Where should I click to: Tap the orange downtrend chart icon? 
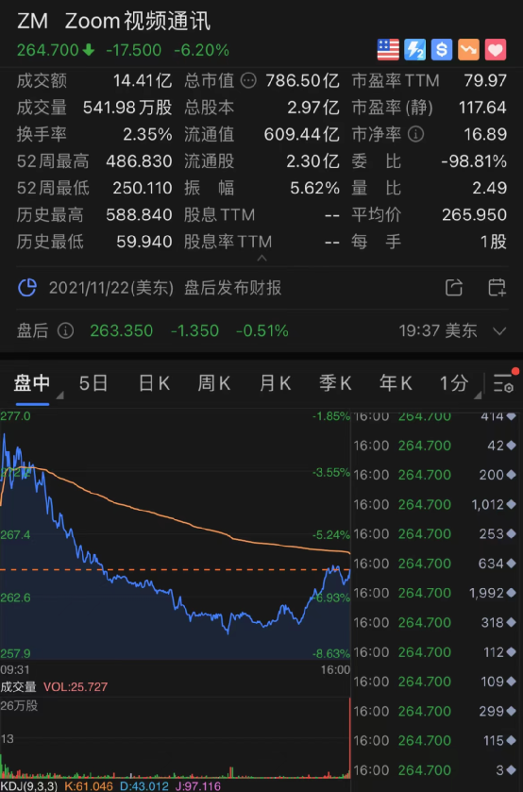pos(468,50)
